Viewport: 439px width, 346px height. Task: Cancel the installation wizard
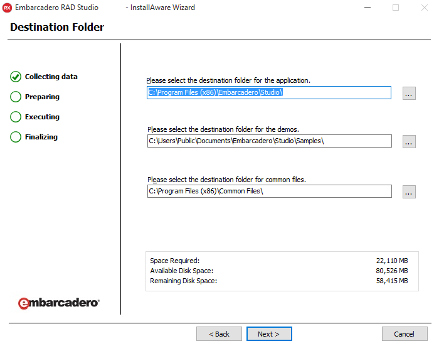405,333
